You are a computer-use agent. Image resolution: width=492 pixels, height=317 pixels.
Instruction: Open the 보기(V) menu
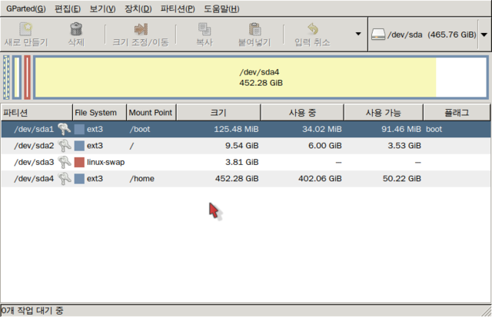[102, 8]
